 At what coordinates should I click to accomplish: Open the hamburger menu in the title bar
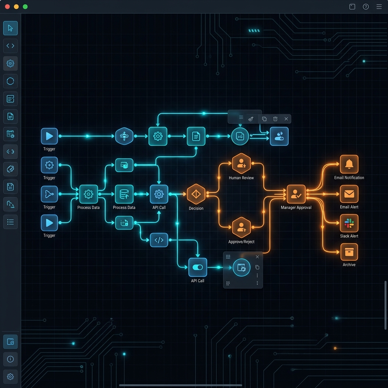tap(379, 6)
